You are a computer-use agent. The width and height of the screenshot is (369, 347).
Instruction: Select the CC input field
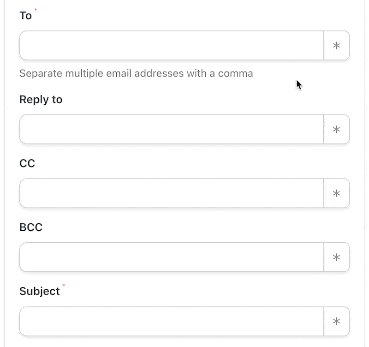171,193
